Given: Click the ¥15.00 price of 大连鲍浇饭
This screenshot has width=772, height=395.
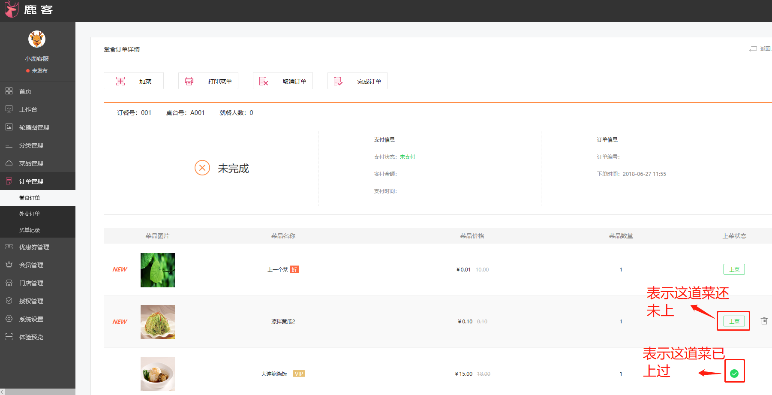Looking at the screenshot, I should (464, 374).
